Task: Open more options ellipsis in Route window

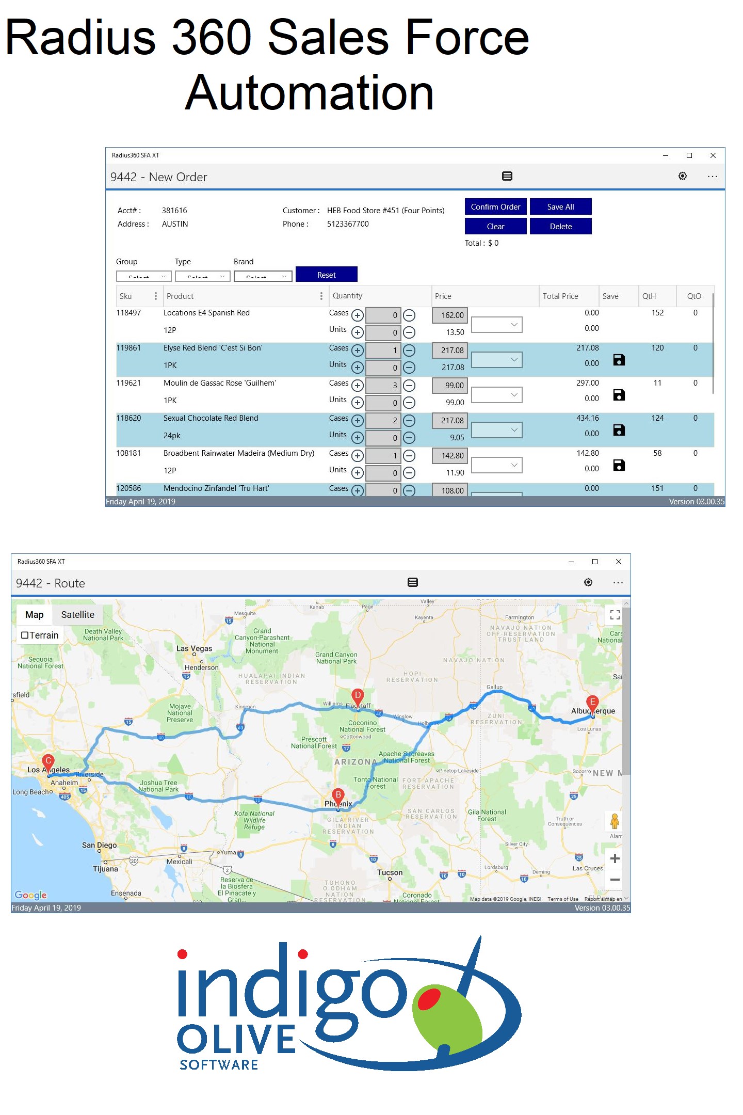Action: point(618,582)
